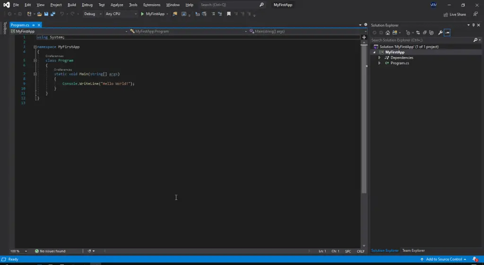Click the Open File folder icon
The image size is (484, 265).
[40, 14]
